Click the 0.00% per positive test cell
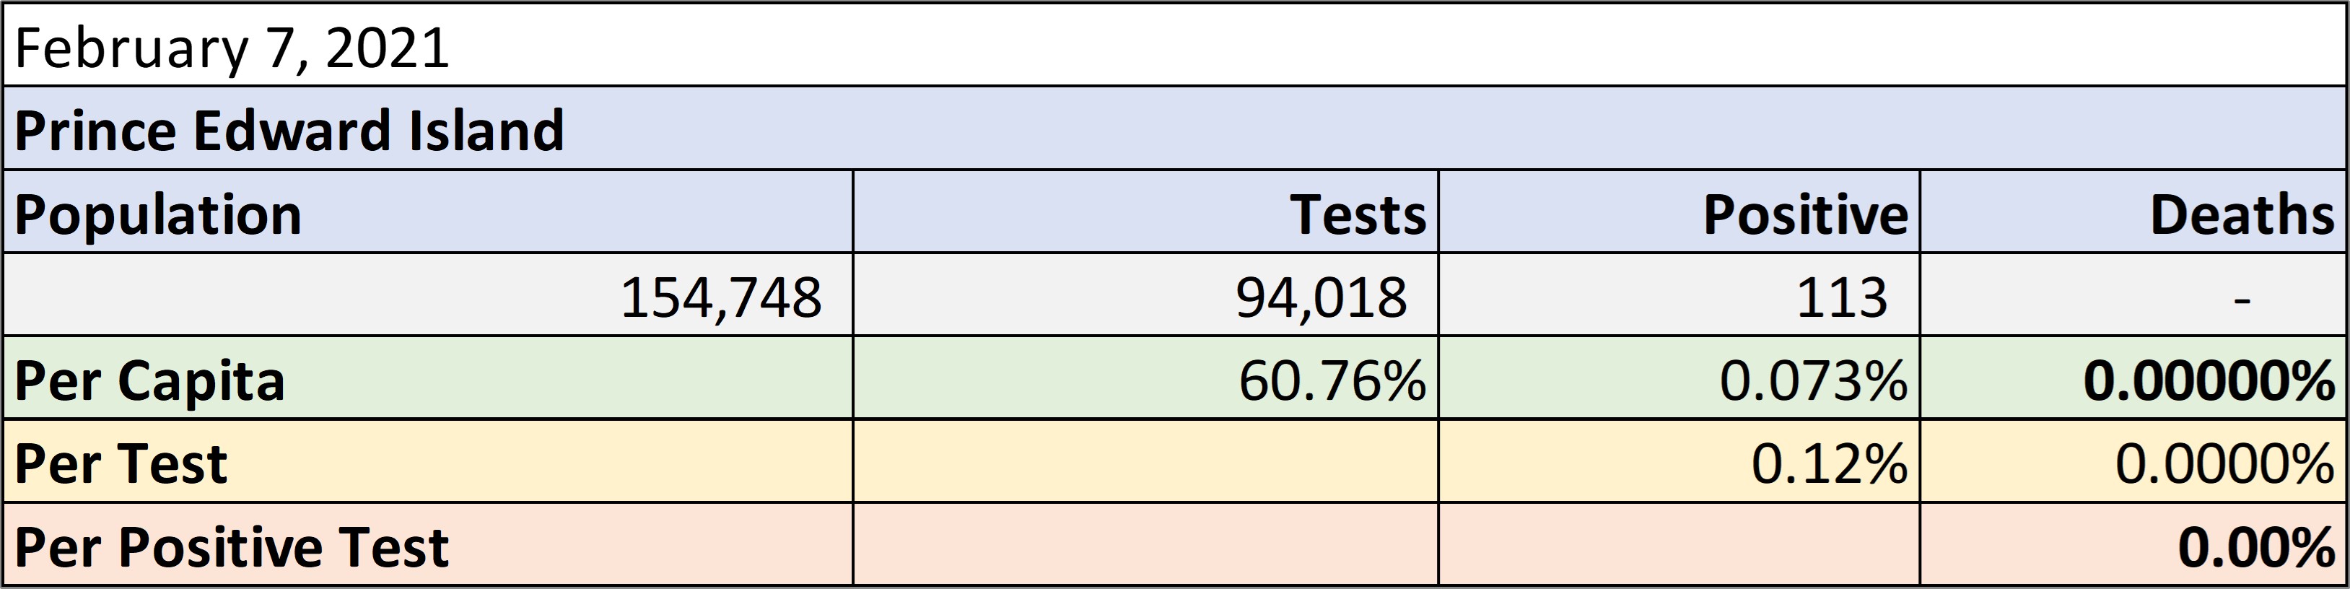The image size is (2350, 589). 2133,544
